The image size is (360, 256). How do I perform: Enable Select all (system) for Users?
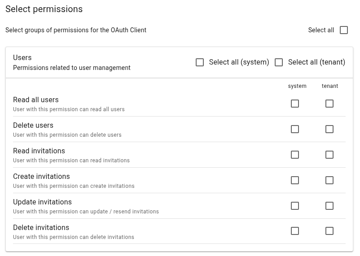[x=200, y=62]
